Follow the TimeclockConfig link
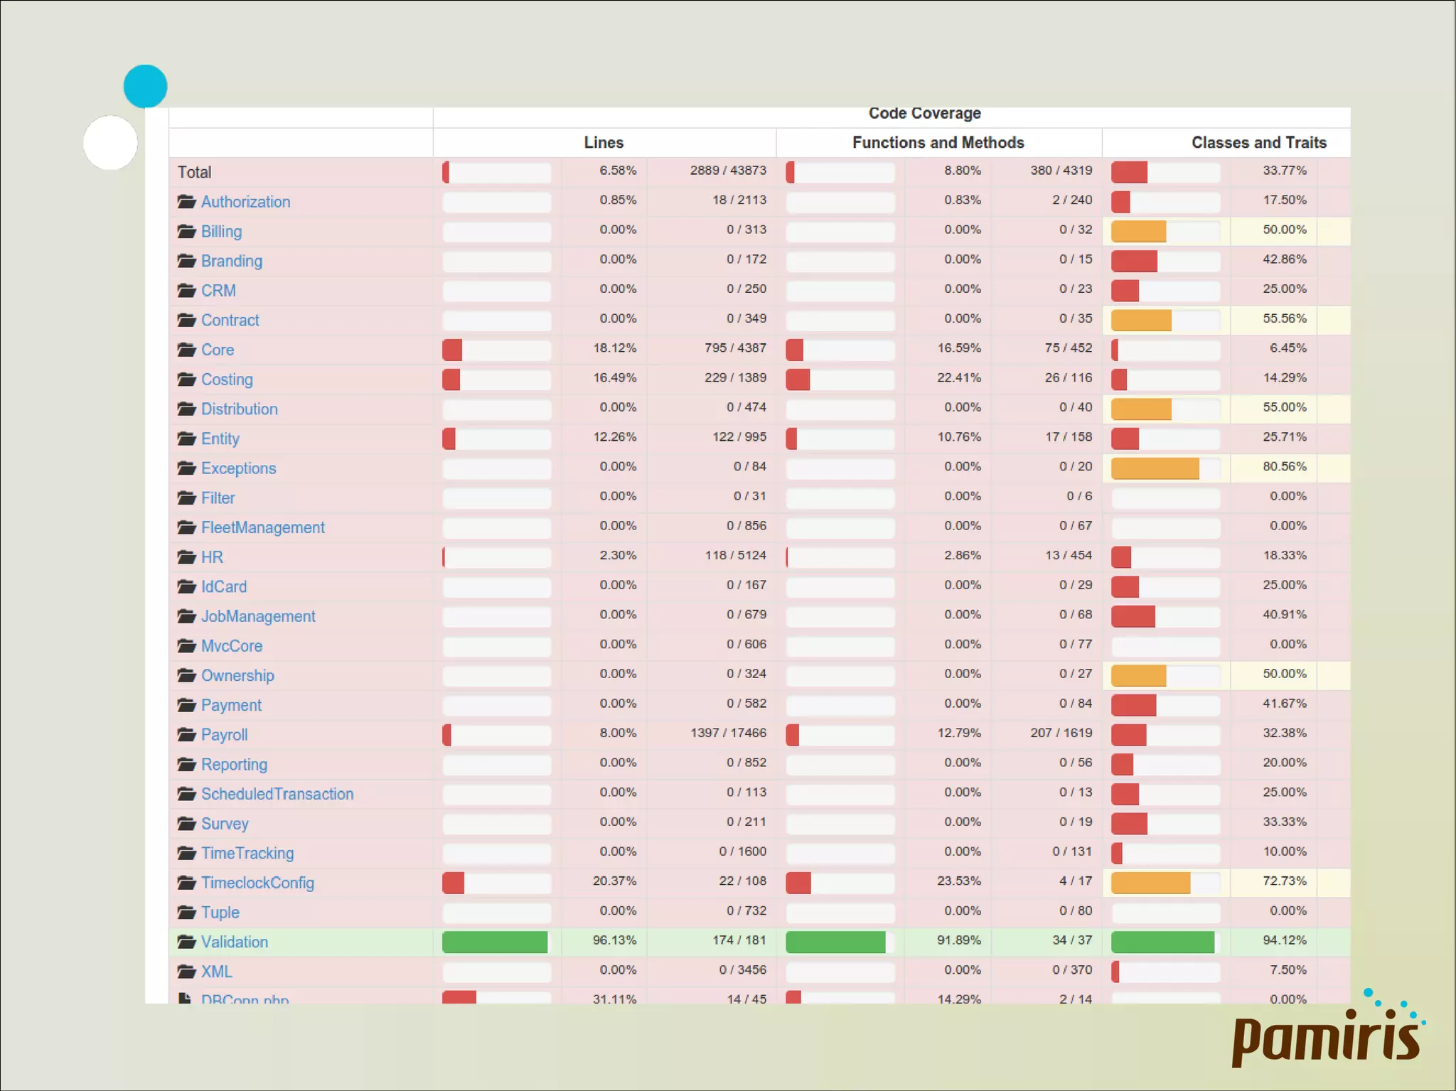This screenshot has height=1091, width=1456. [257, 883]
